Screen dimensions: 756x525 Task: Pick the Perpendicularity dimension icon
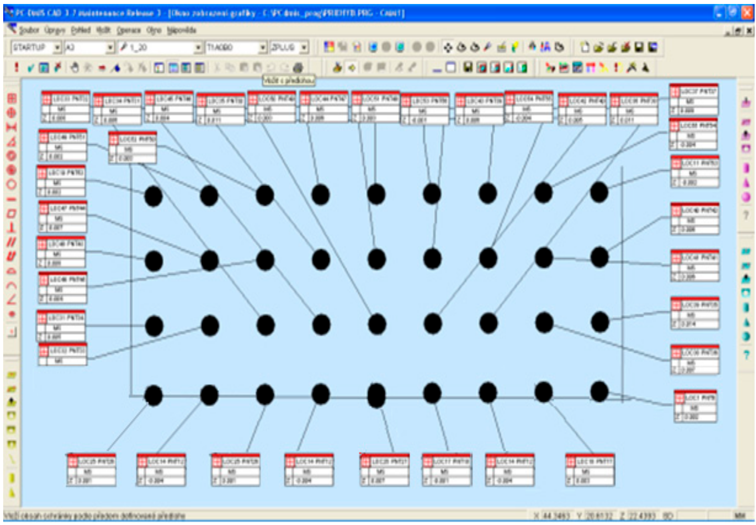(12, 228)
